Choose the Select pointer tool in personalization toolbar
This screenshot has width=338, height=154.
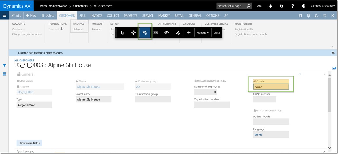coord(122,33)
